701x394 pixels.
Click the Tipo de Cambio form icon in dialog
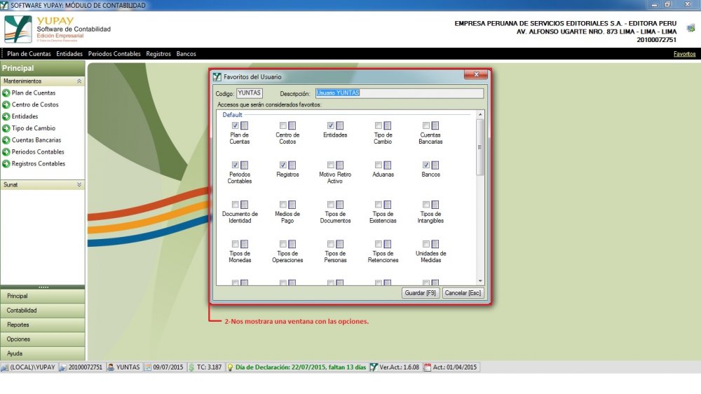[x=388, y=125]
